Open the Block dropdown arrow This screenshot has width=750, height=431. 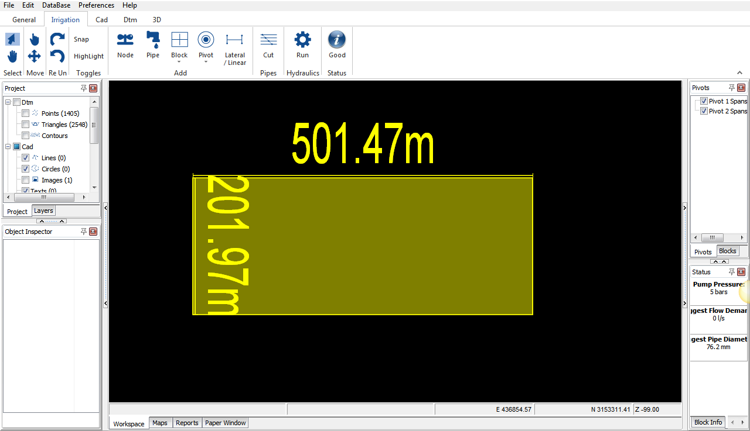[x=179, y=62]
